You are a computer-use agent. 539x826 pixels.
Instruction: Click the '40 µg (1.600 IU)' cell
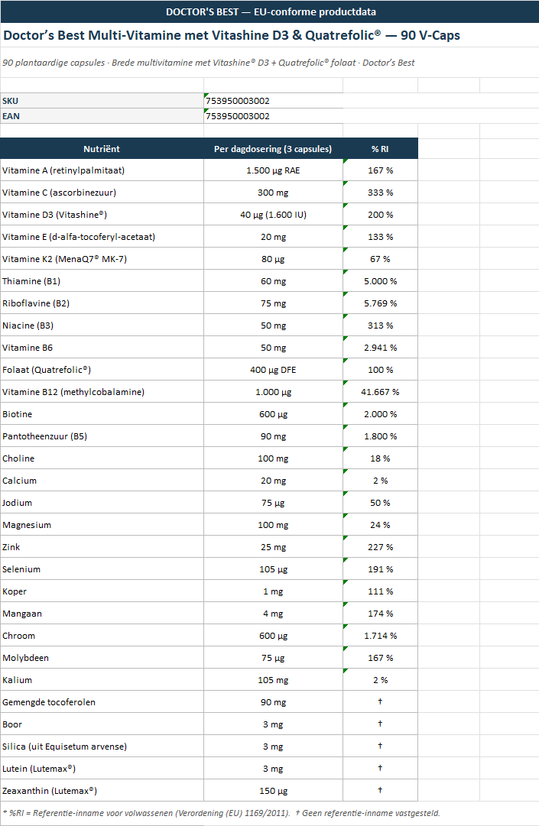pyautogui.click(x=274, y=215)
